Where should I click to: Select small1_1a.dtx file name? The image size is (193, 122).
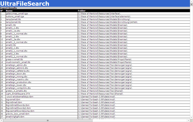coord(13,31)
